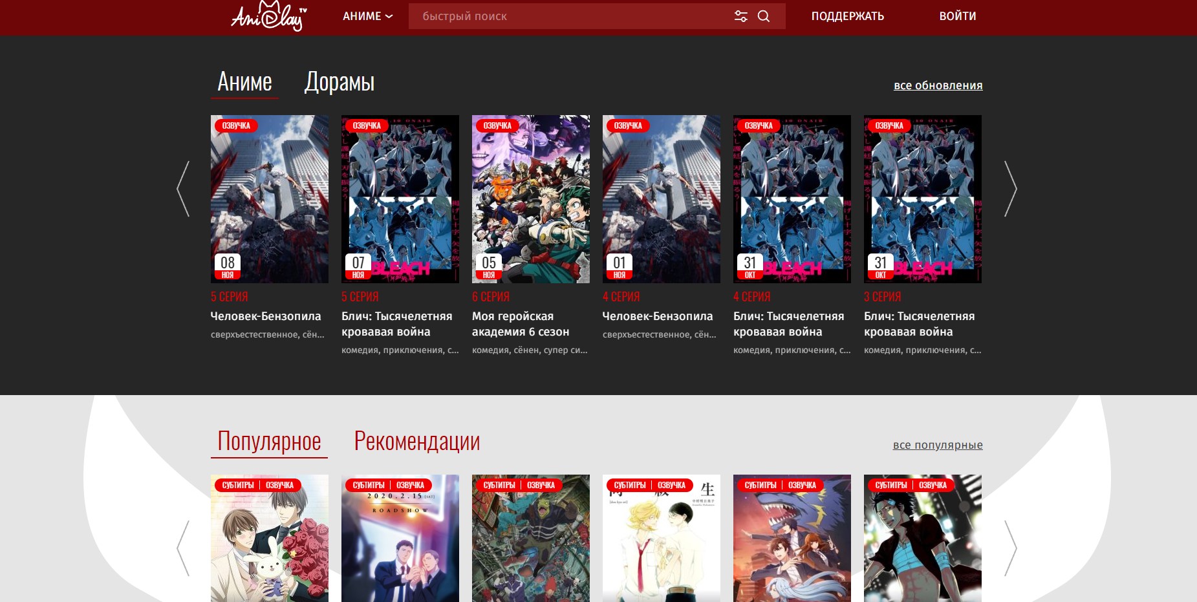Switch to the Дорамы tab
The image size is (1197, 602).
[340, 83]
